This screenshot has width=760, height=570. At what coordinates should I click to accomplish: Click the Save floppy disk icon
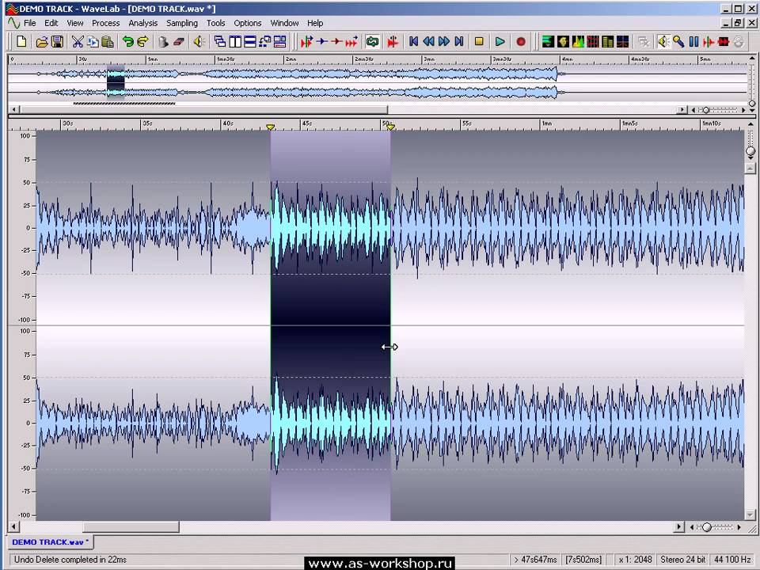pos(57,42)
